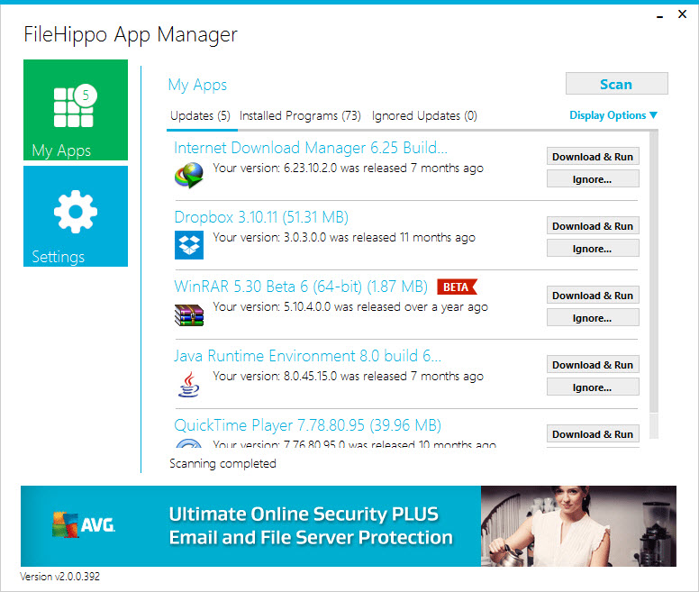The height and width of the screenshot is (592, 699).
Task: Click the AVG Ultimate Online Security banner text
Action: click(311, 525)
